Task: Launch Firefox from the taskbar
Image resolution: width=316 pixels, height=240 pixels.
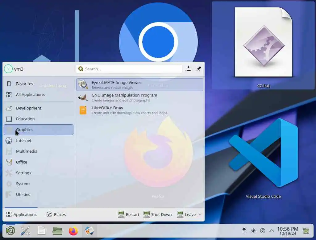Action: [x=73, y=231]
